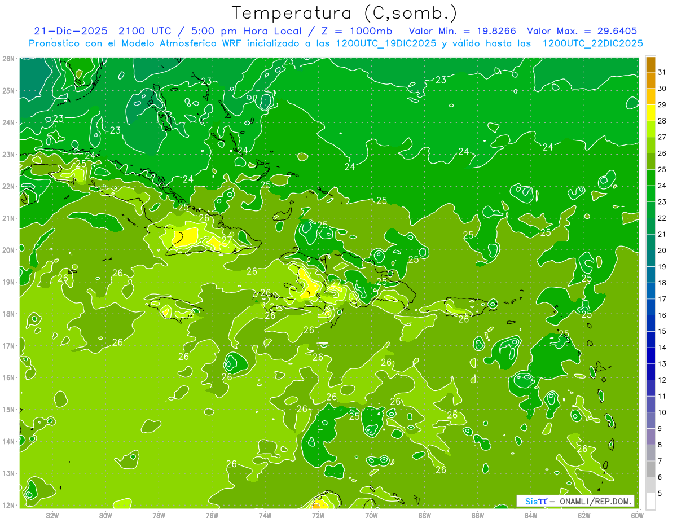Image resolution: width=677 pixels, height=523 pixels.
Task: Click the 66W longitude axis label
Action: (x=477, y=515)
